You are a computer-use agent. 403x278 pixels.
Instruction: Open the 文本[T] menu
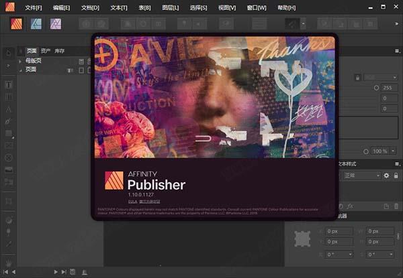coord(119,7)
